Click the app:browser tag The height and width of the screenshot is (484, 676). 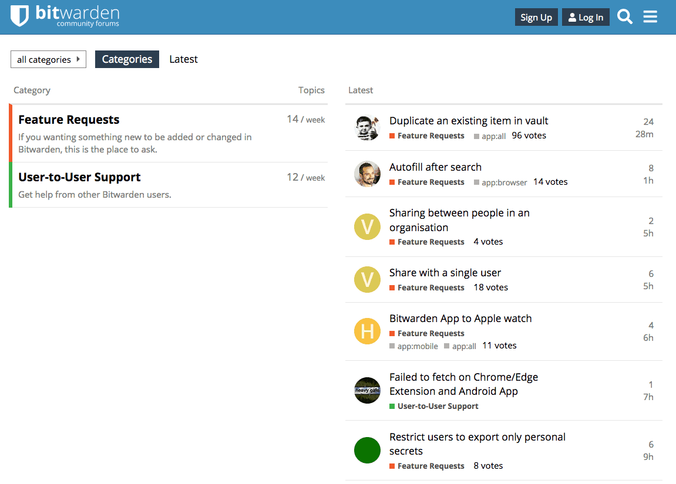pos(500,182)
